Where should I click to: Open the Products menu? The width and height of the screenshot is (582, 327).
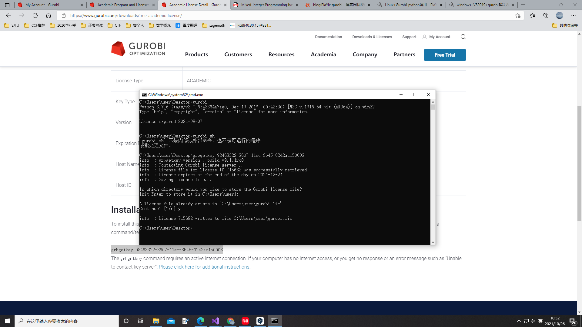196,54
